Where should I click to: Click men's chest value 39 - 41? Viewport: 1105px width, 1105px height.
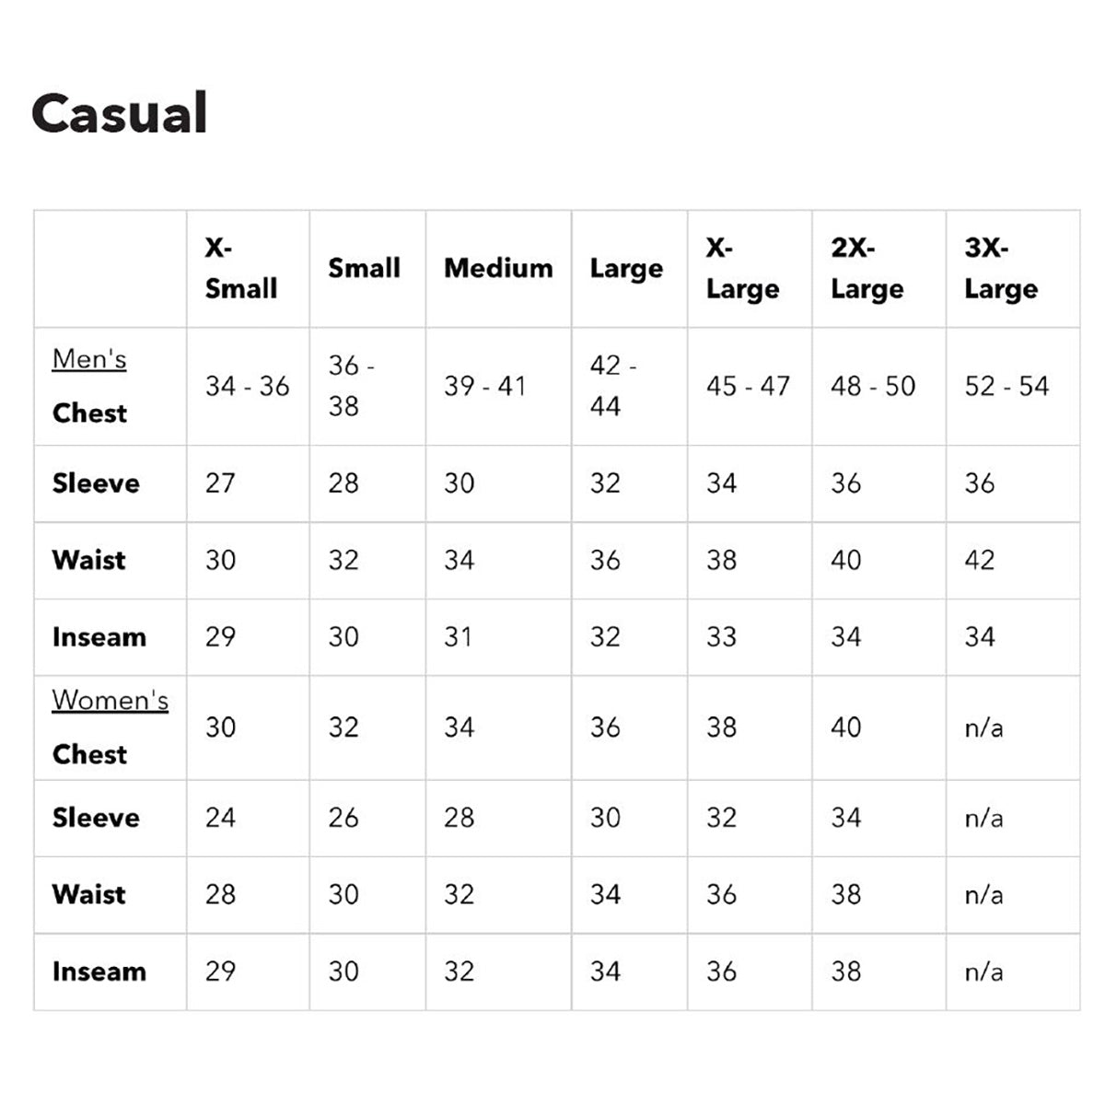point(484,386)
